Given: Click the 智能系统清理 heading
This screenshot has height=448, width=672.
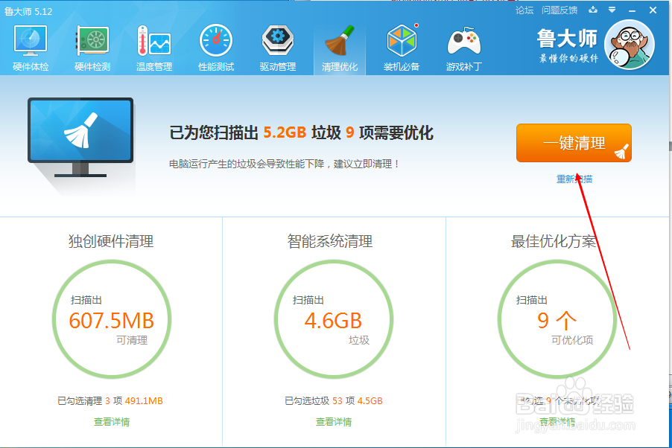Looking at the screenshot, I should tap(330, 242).
